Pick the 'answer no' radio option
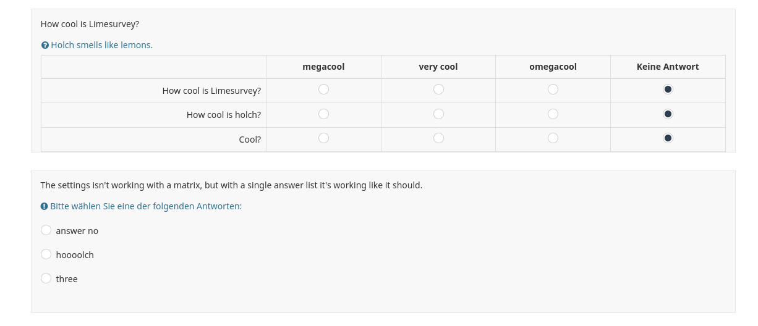Viewport: 758px width, 326px height. coord(46,230)
